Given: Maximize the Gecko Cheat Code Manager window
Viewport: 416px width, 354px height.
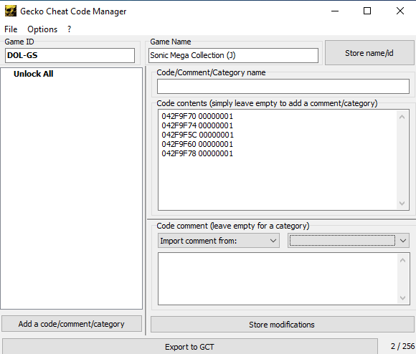Looking at the screenshot, I should click(x=367, y=11).
